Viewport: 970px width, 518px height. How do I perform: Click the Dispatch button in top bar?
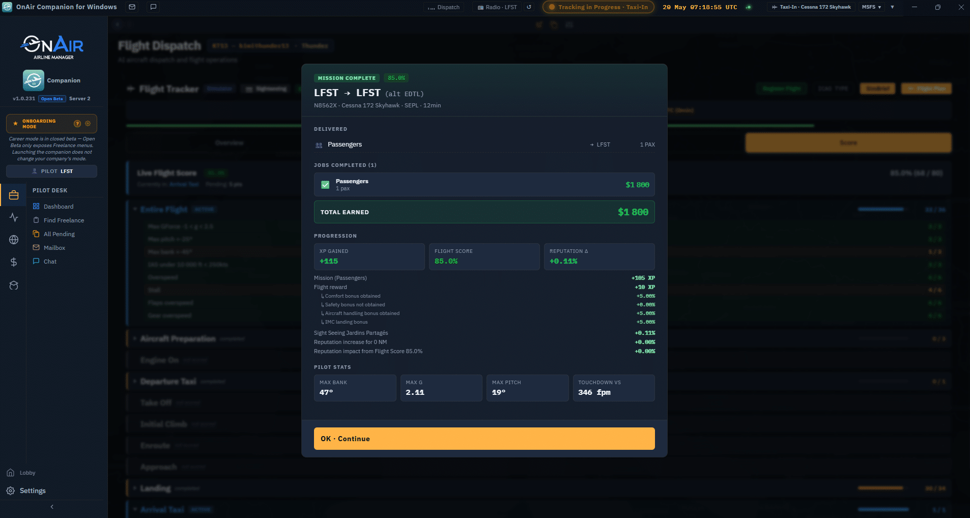(444, 7)
